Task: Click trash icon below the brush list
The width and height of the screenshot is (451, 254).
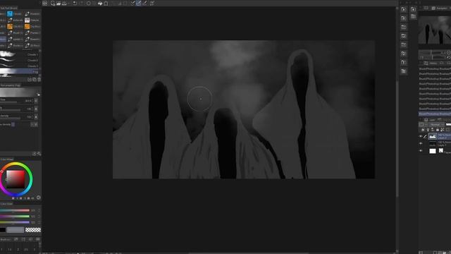Action: [x=39, y=80]
